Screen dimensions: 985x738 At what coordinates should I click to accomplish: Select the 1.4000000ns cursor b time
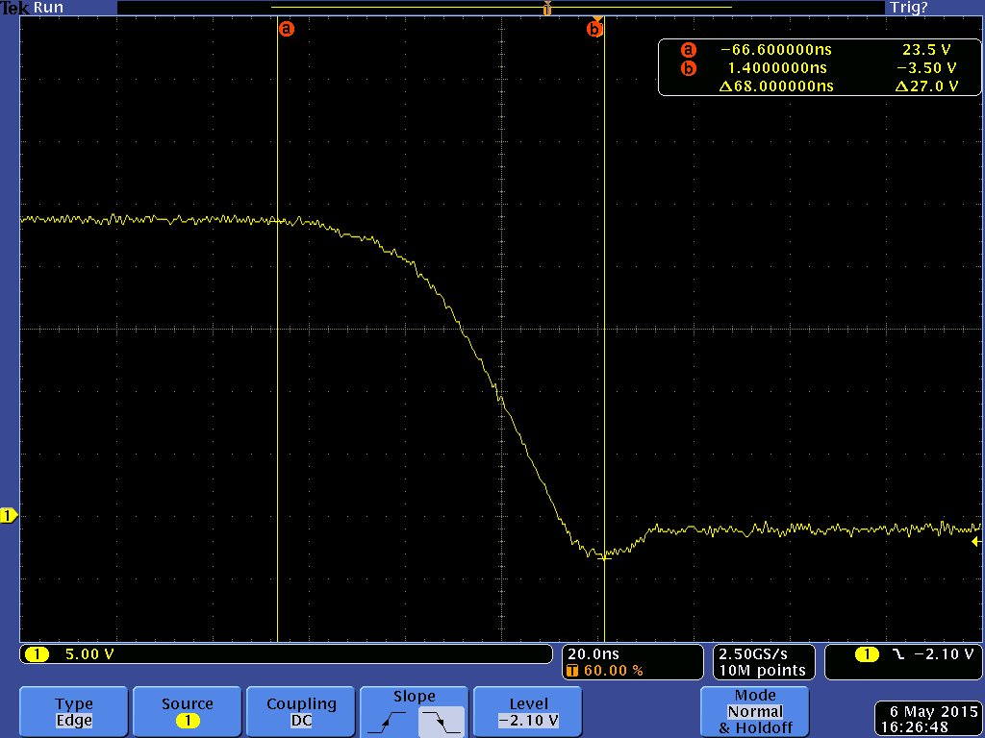pyautogui.click(x=777, y=68)
